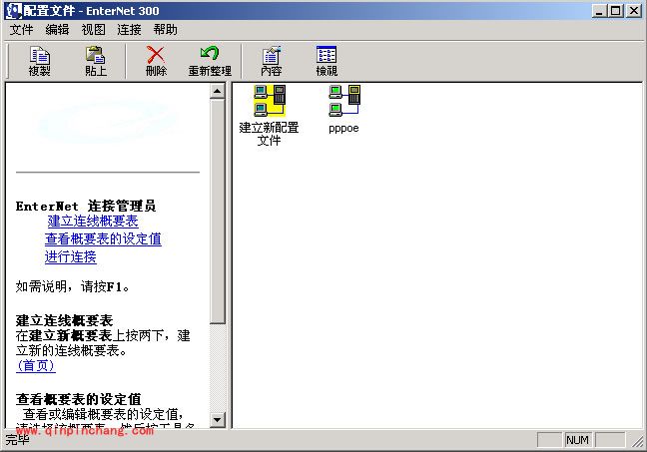
Task: Open the 文件 menu
Action: pyautogui.click(x=21, y=30)
